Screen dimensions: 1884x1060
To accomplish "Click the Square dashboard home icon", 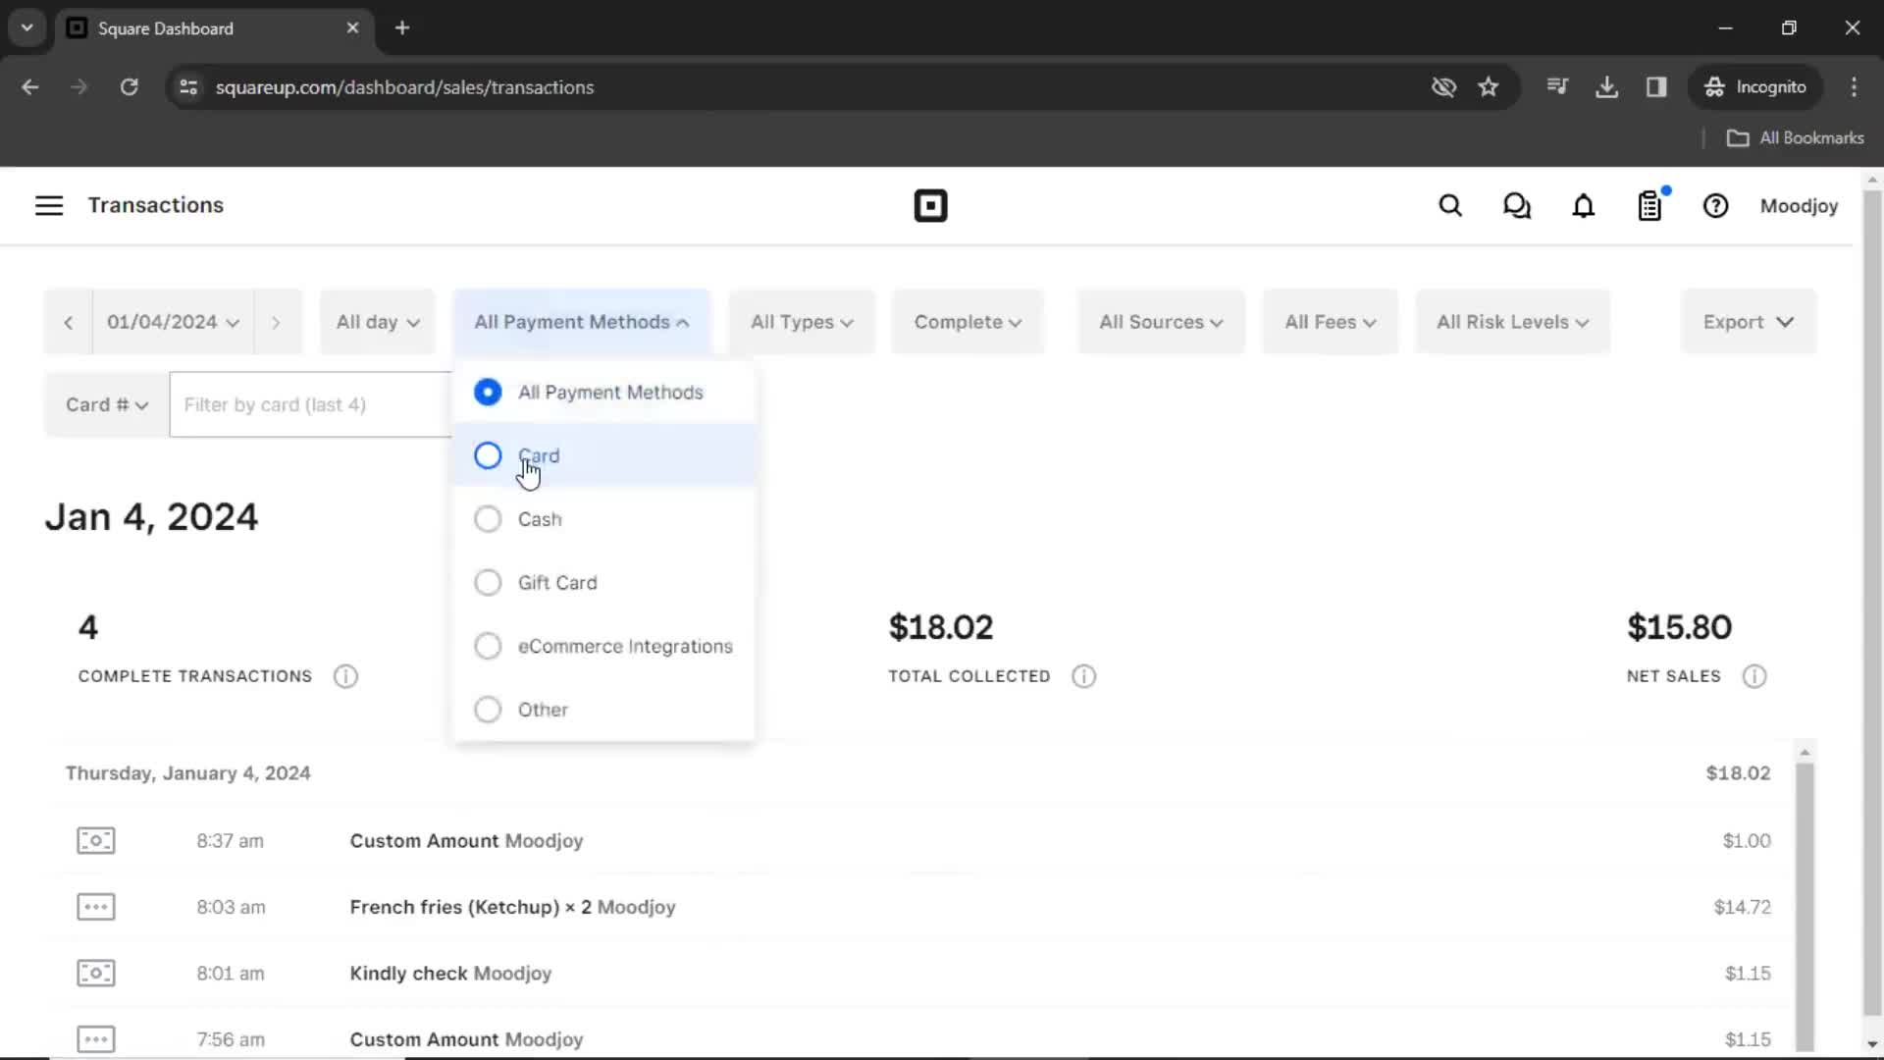I will 931,206.
